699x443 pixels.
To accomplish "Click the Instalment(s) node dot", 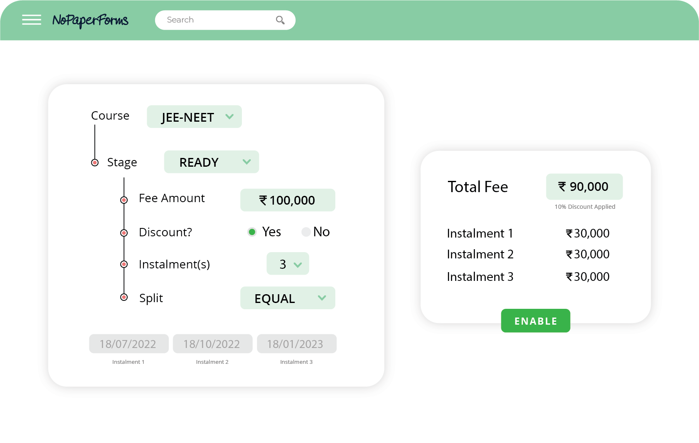I will (x=124, y=264).
